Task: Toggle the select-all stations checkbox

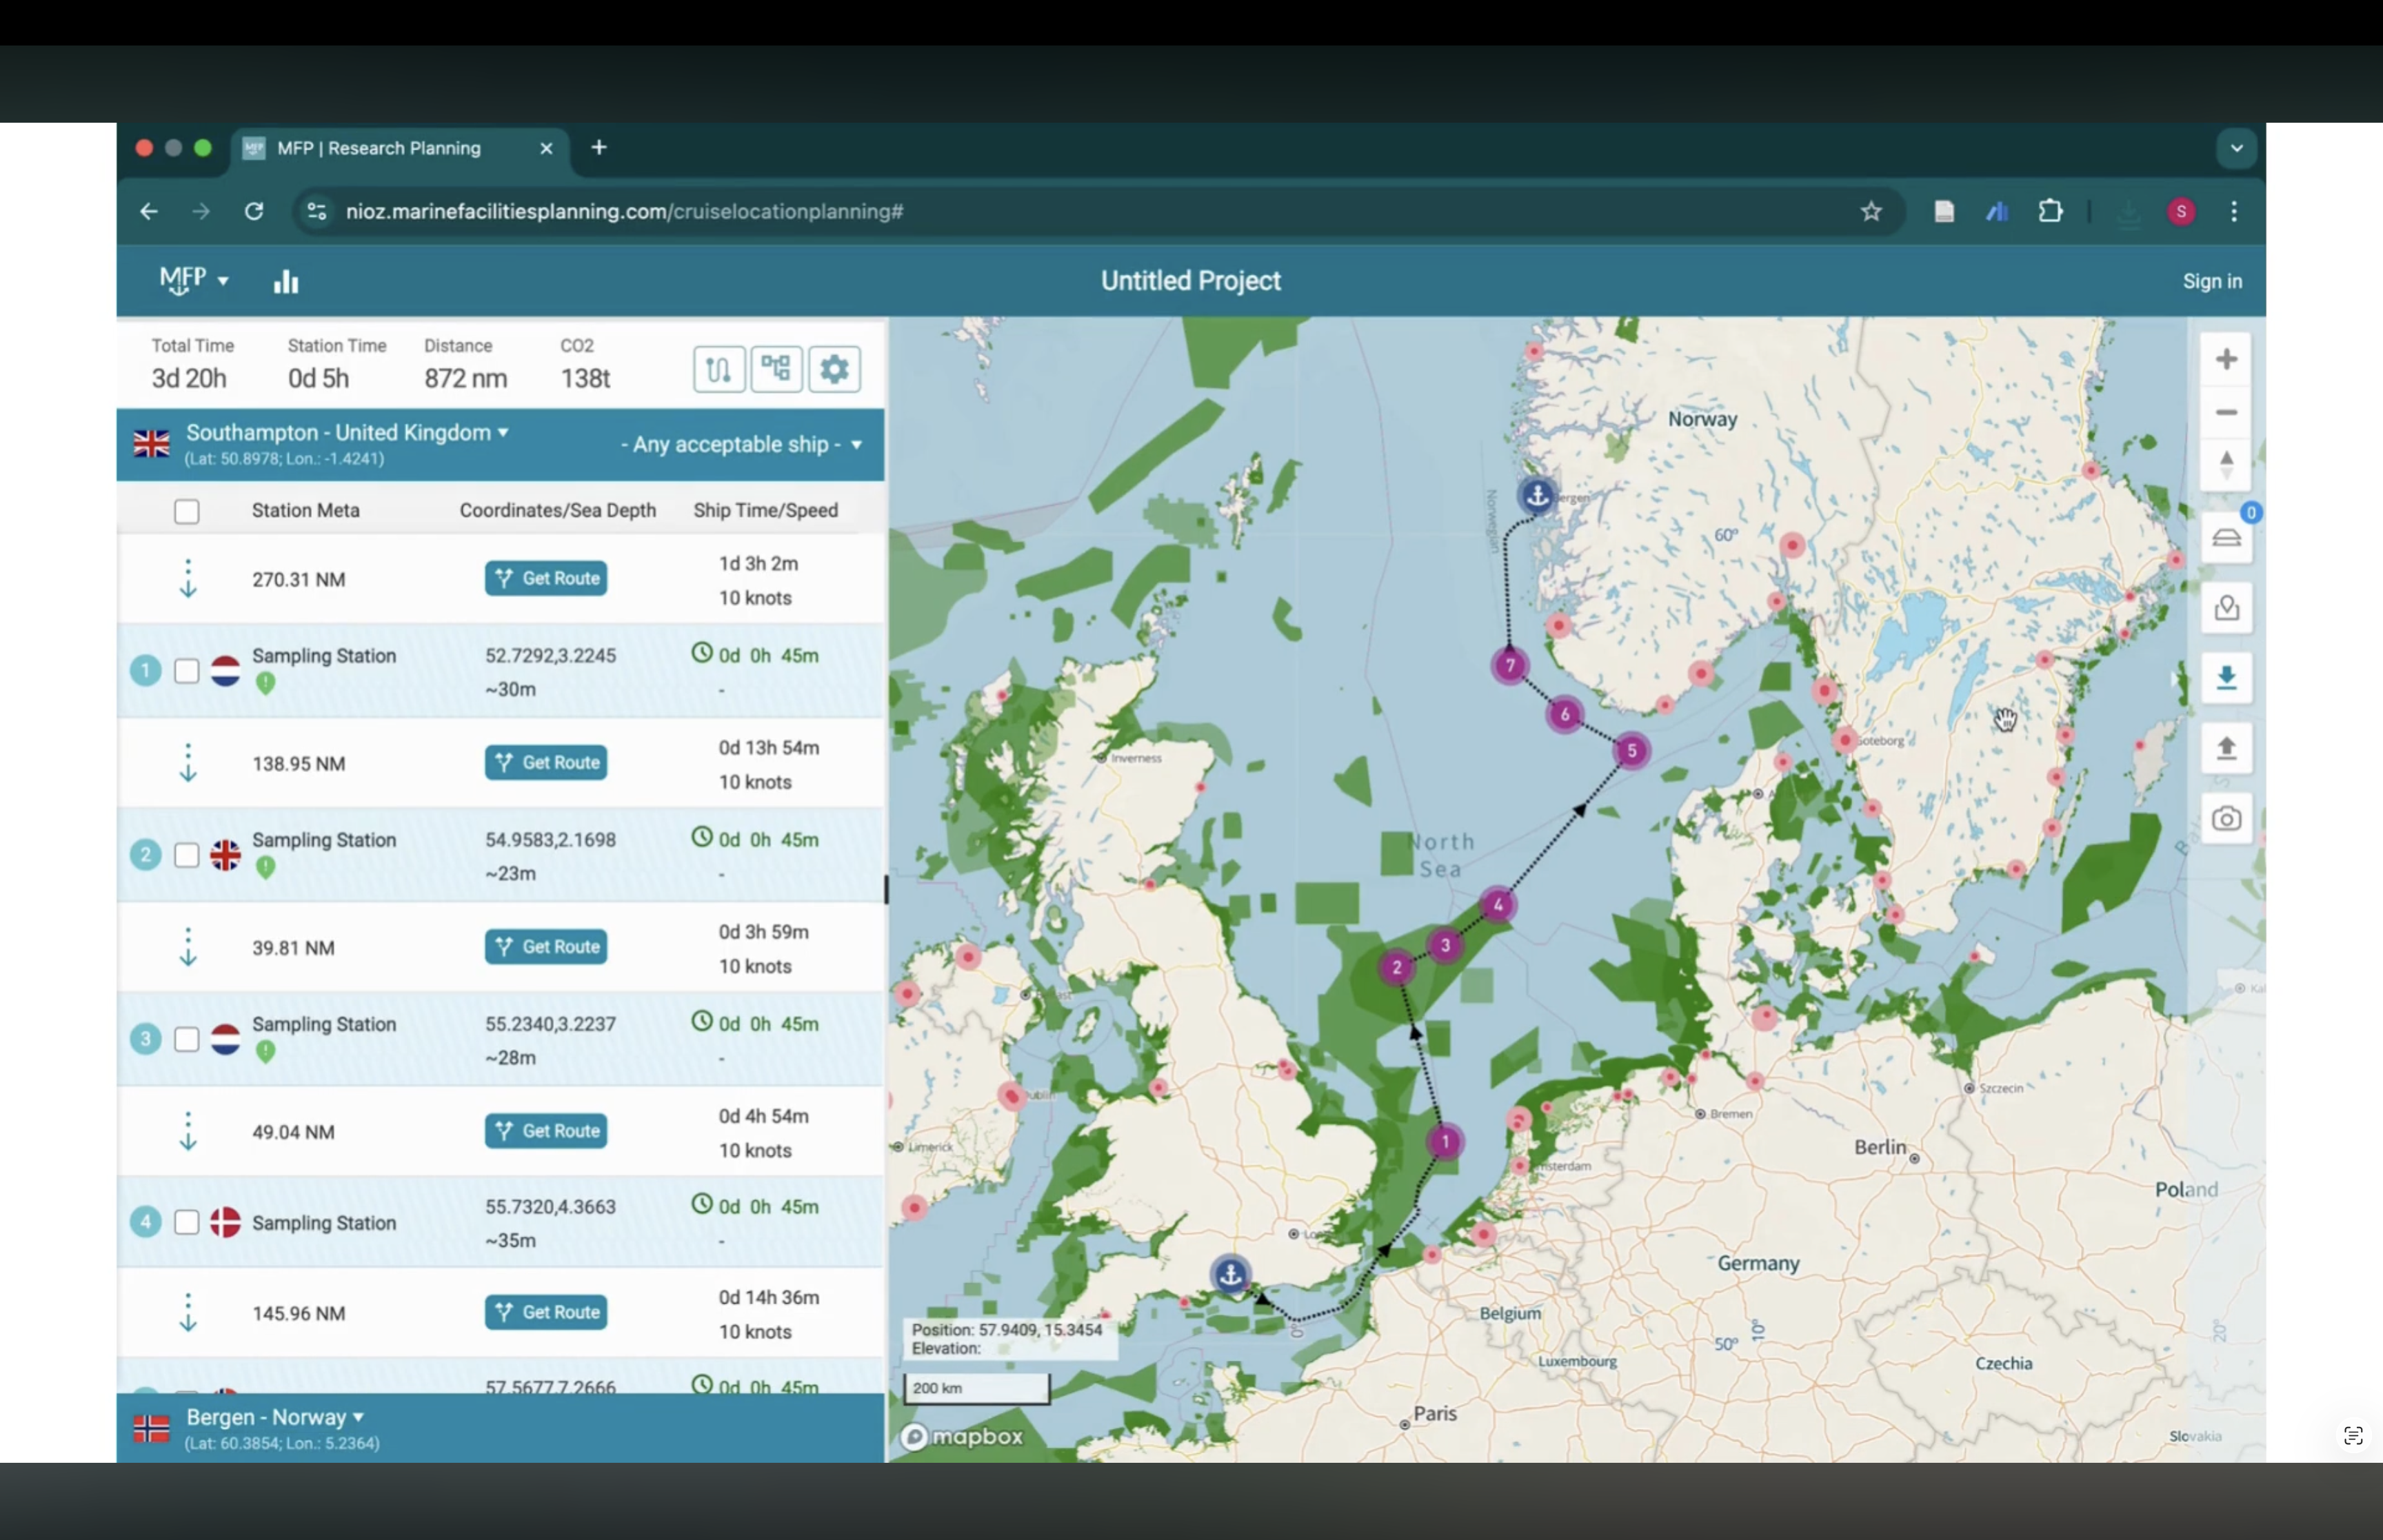Action: (x=187, y=512)
